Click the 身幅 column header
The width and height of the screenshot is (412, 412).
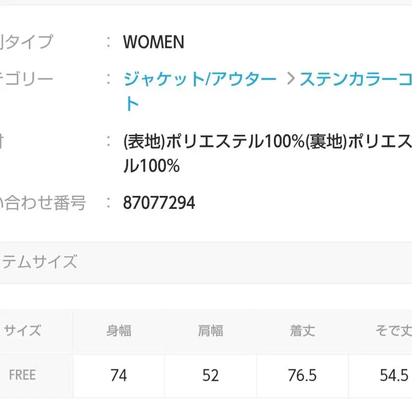tap(118, 331)
